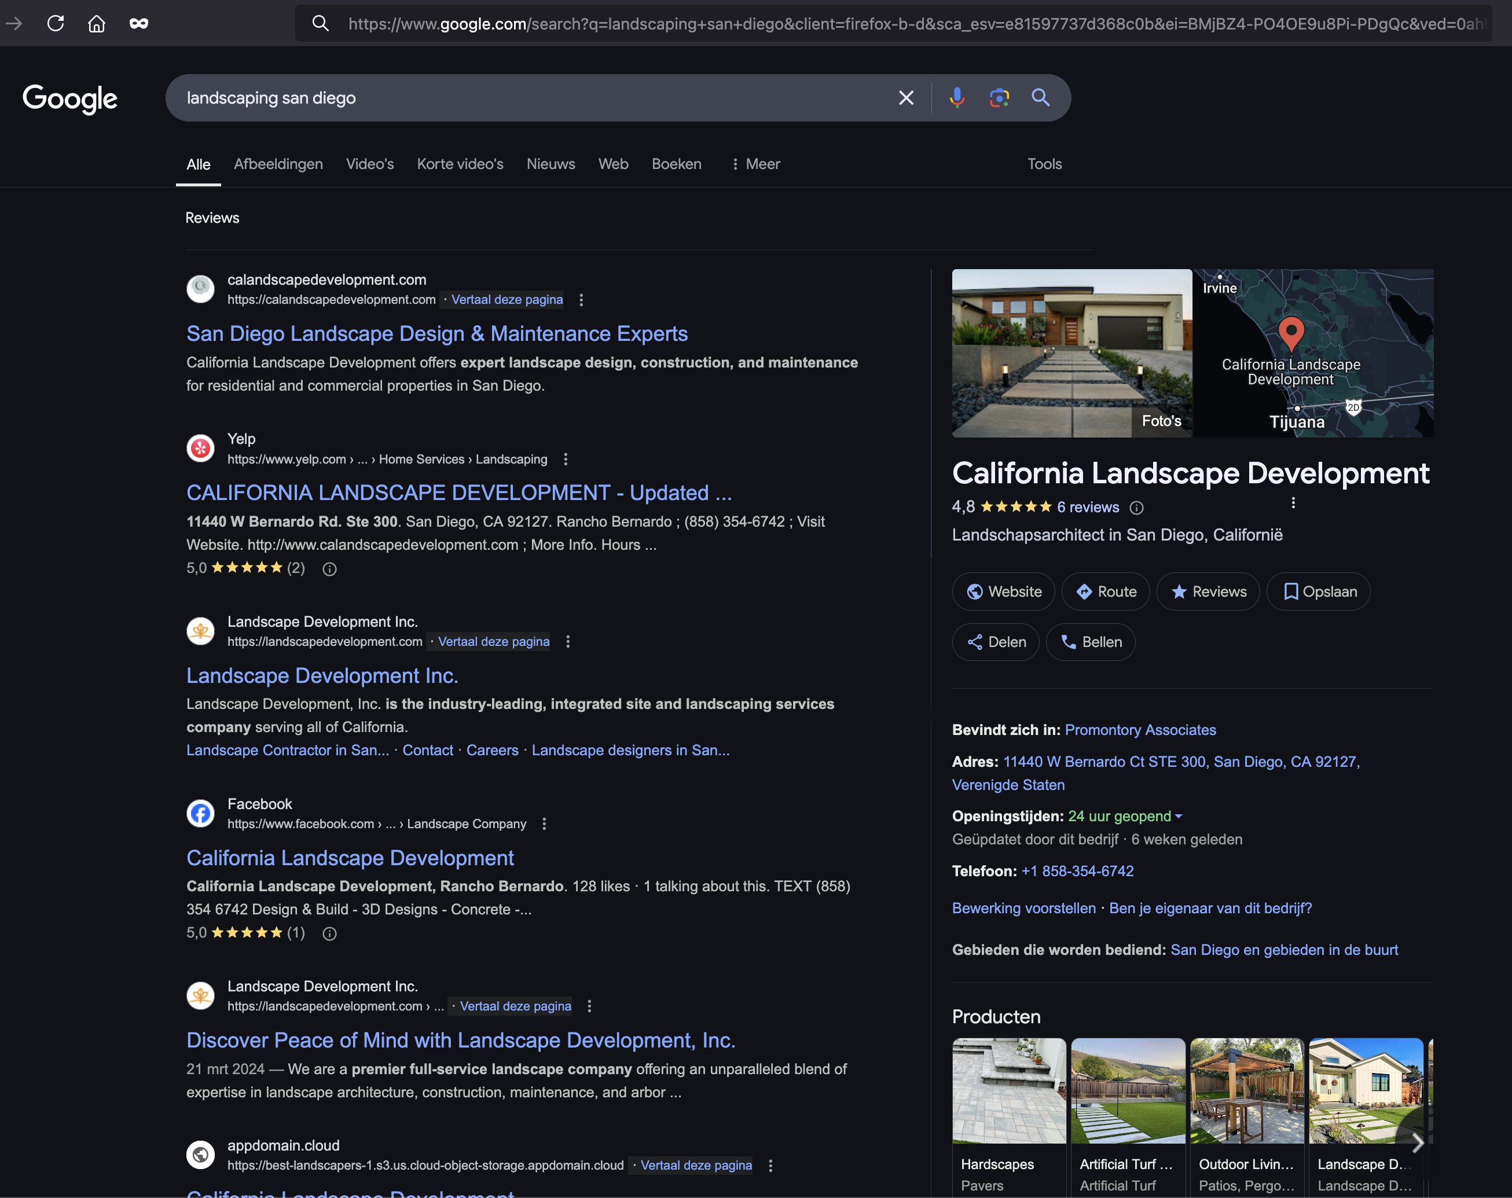Switch to the Nieuws tab
1512x1198 pixels.
click(x=551, y=164)
